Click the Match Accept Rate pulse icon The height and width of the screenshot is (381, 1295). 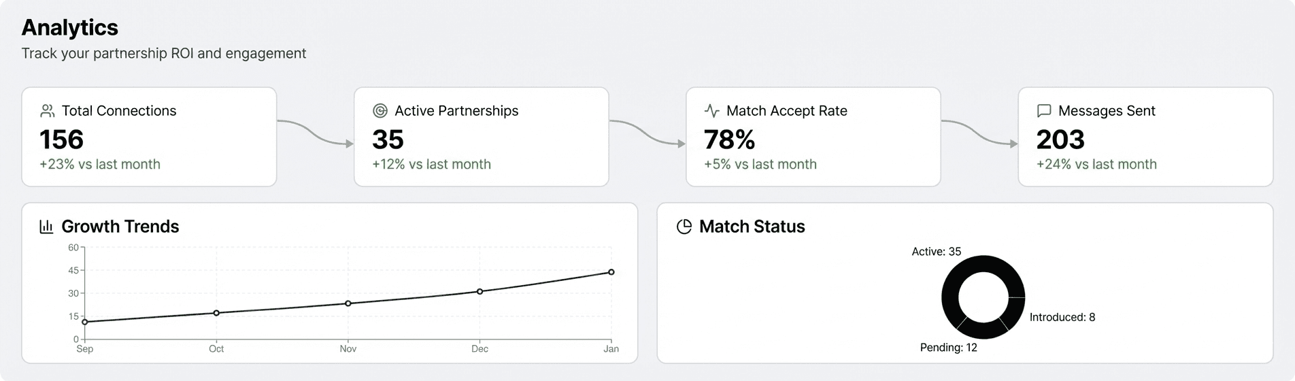click(711, 111)
